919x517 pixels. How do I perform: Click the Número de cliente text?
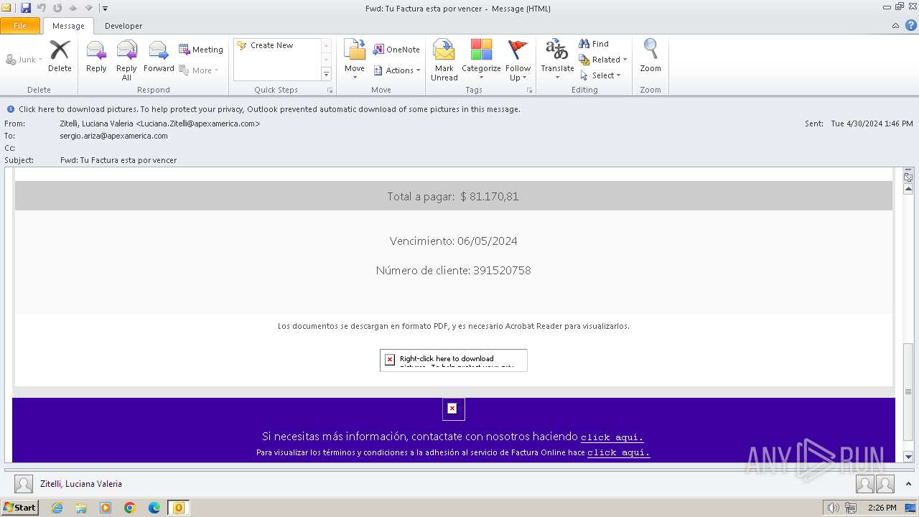pos(453,271)
